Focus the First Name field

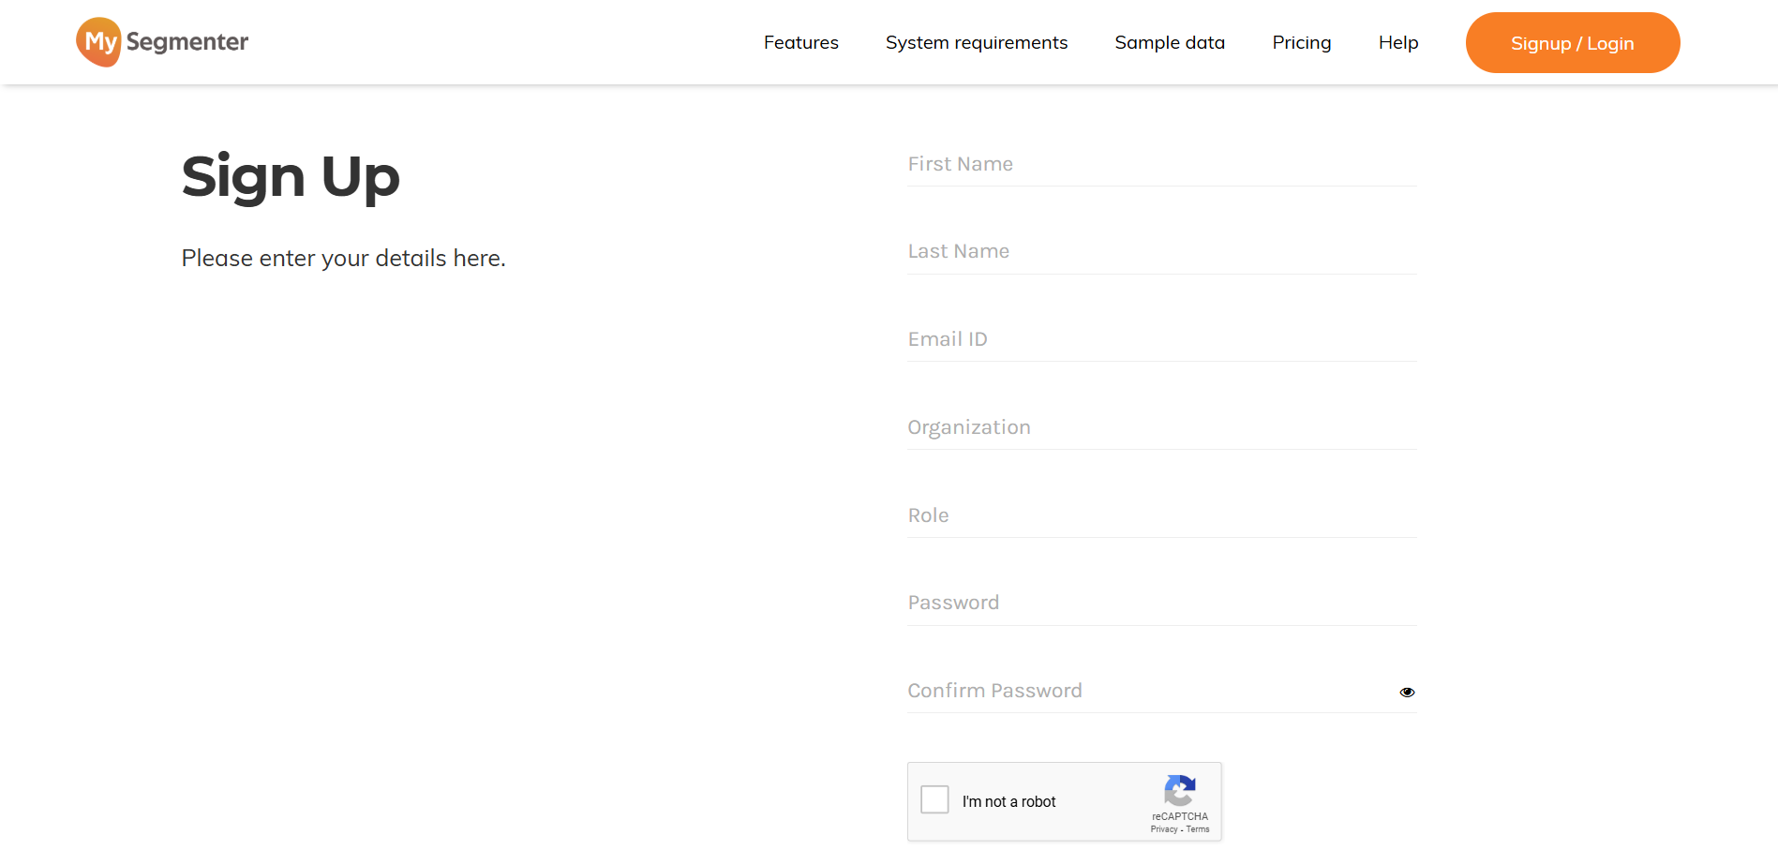(1160, 165)
